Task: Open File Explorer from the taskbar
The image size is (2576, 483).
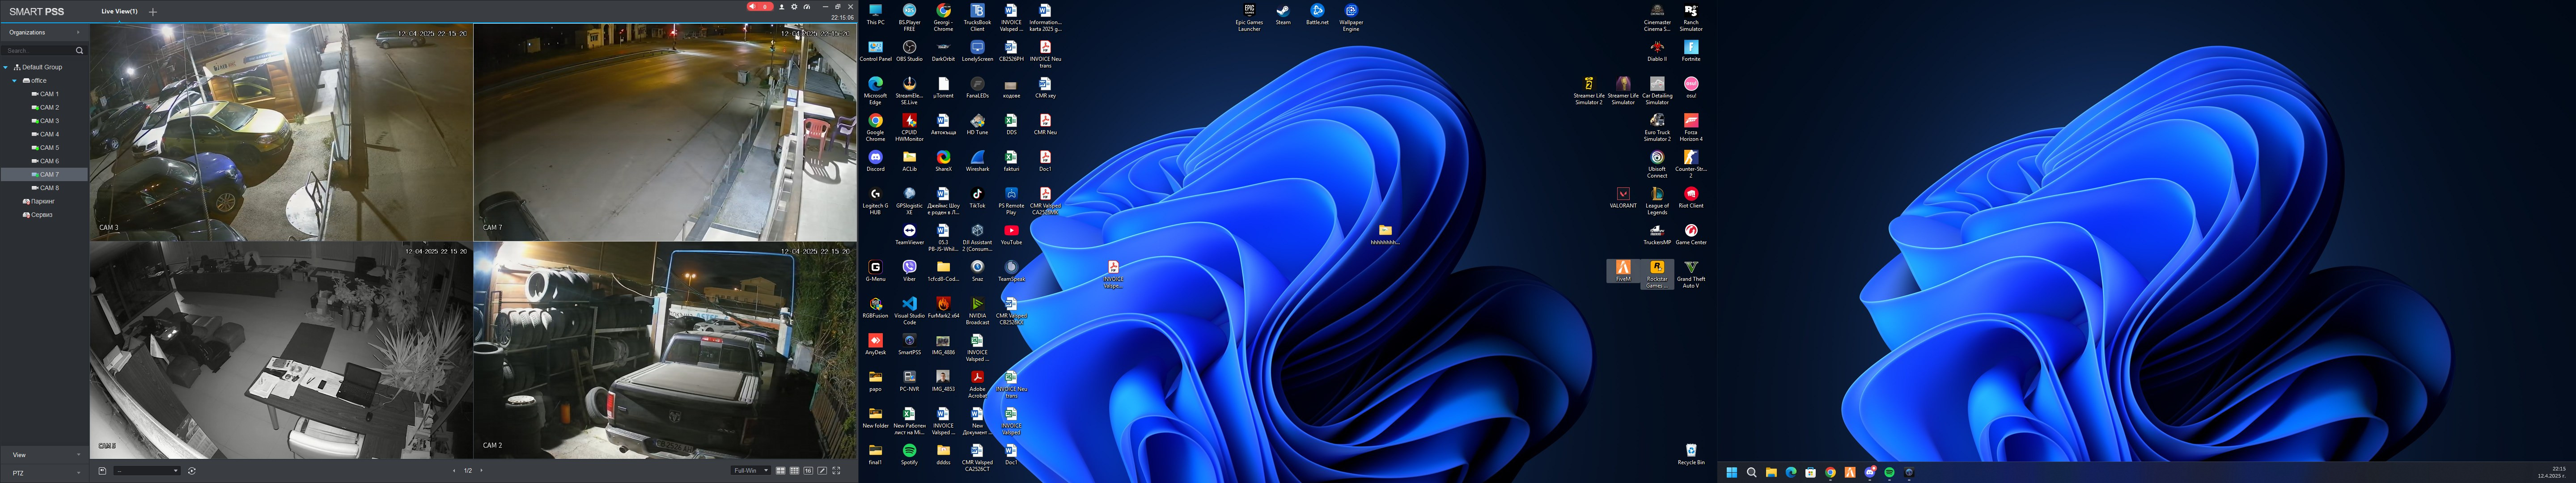Action: tap(1771, 472)
